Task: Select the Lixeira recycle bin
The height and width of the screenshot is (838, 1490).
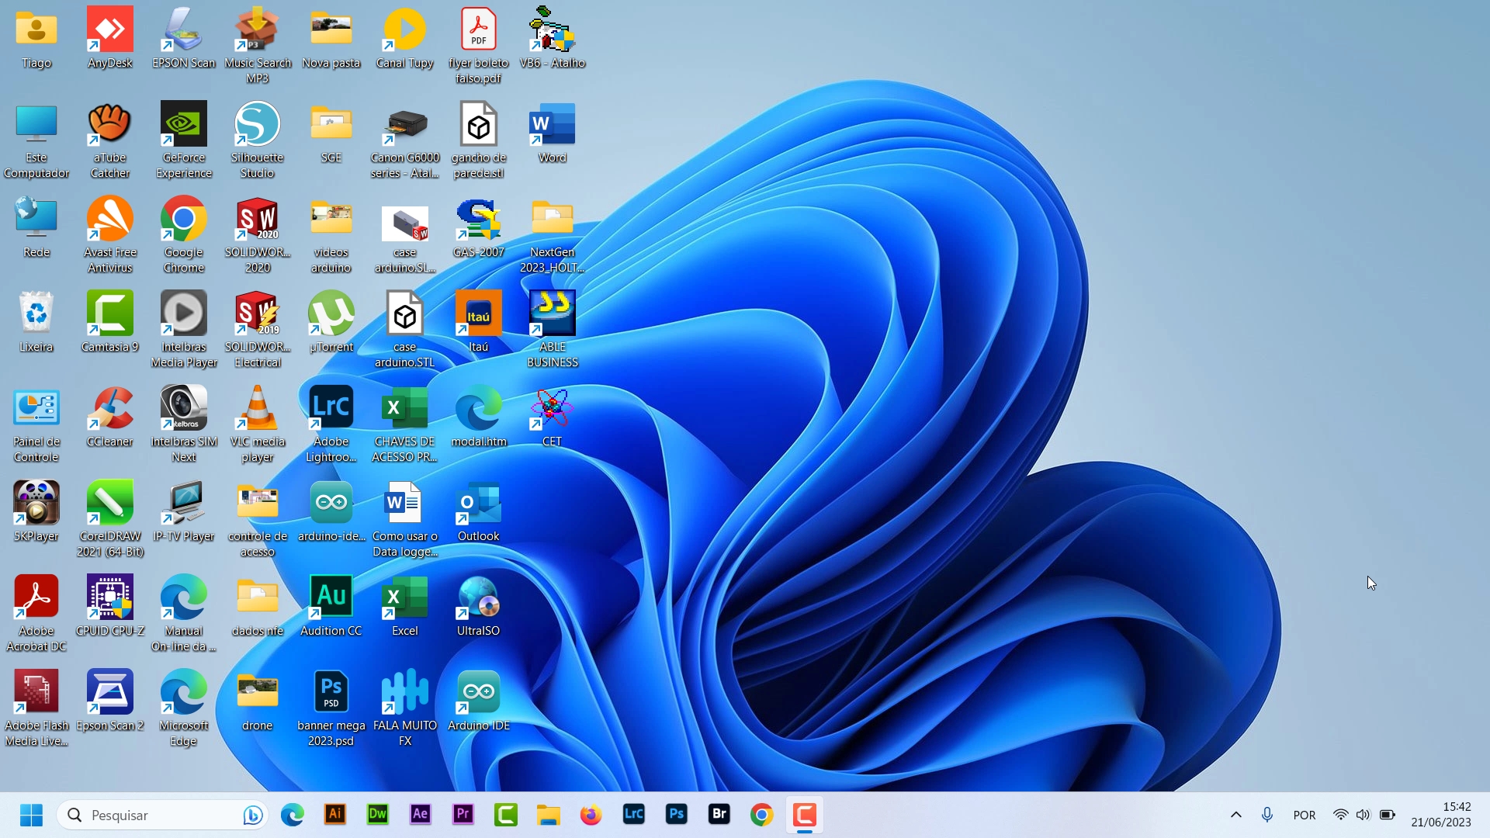Action: click(x=36, y=323)
